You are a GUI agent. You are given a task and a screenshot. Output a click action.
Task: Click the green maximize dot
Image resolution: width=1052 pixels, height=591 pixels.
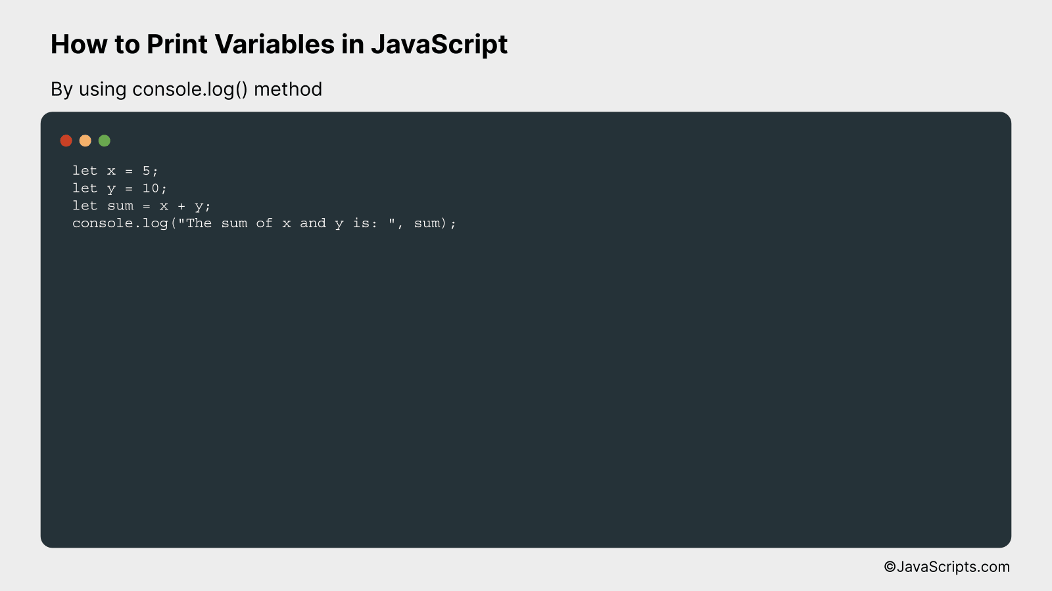104,141
